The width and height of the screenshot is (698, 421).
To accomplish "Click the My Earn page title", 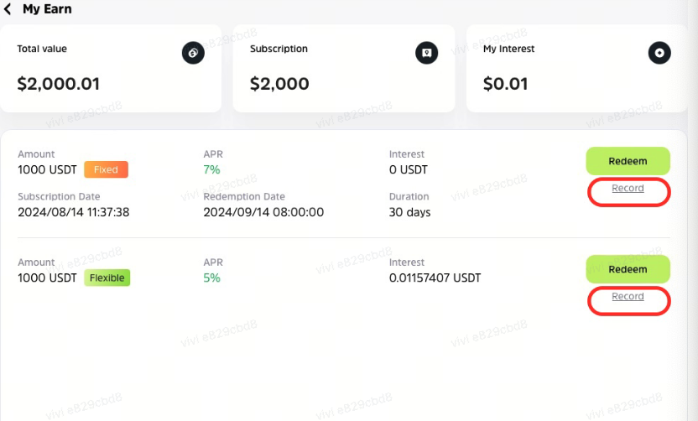I will pyautogui.click(x=47, y=10).
